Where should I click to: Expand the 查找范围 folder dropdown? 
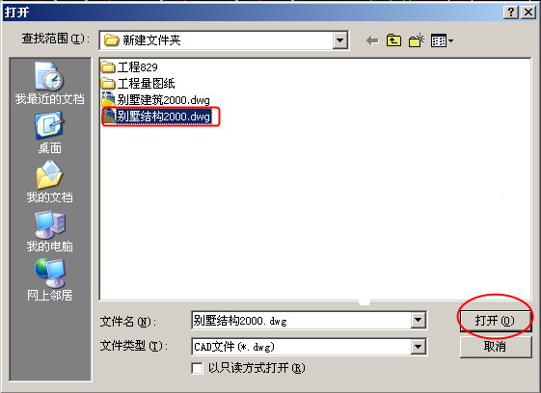[x=339, y=40]
